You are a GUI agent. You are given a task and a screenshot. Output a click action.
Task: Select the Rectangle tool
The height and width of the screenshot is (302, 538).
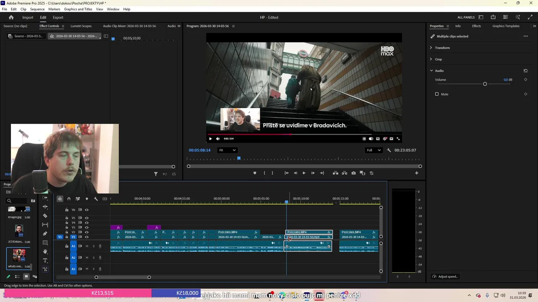click(45, 242)
